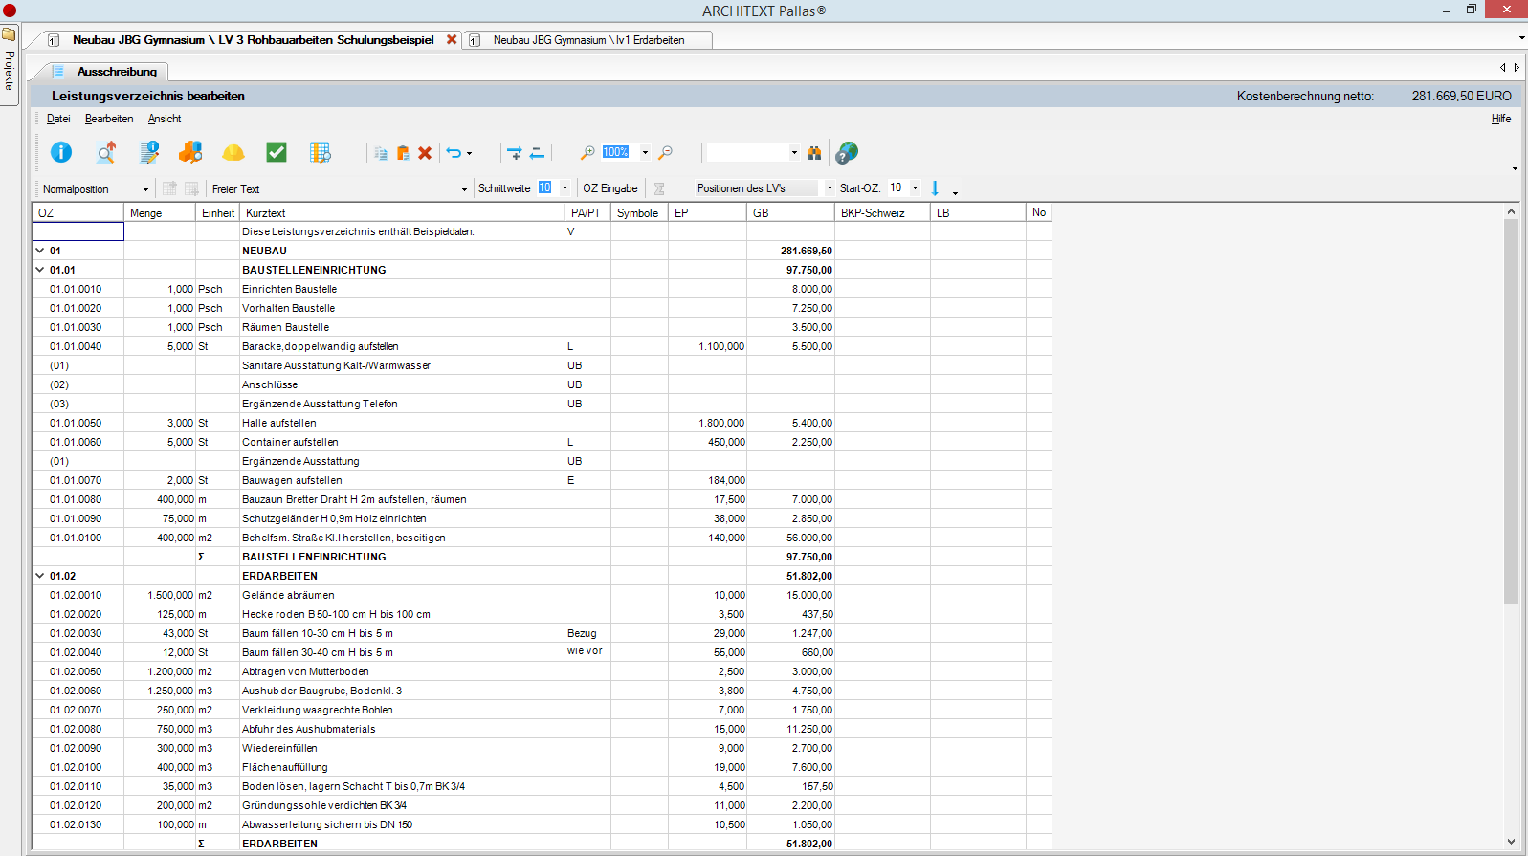Click the blue undo arrow icon

pos(454,153)
